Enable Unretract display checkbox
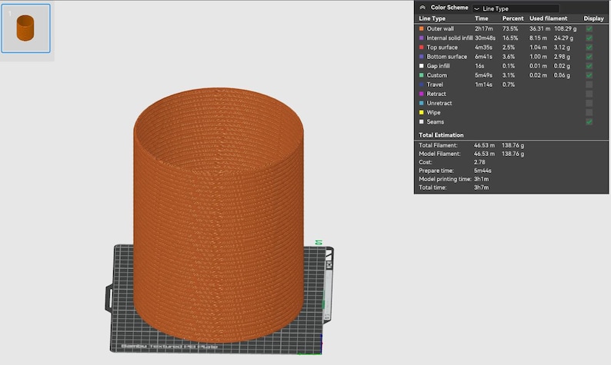Screen dimensions: 611x365 pyautogui.click(x=589, y=103)
